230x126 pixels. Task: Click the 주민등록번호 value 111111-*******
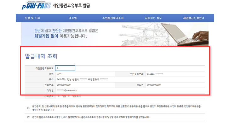(x=155, y=74)
